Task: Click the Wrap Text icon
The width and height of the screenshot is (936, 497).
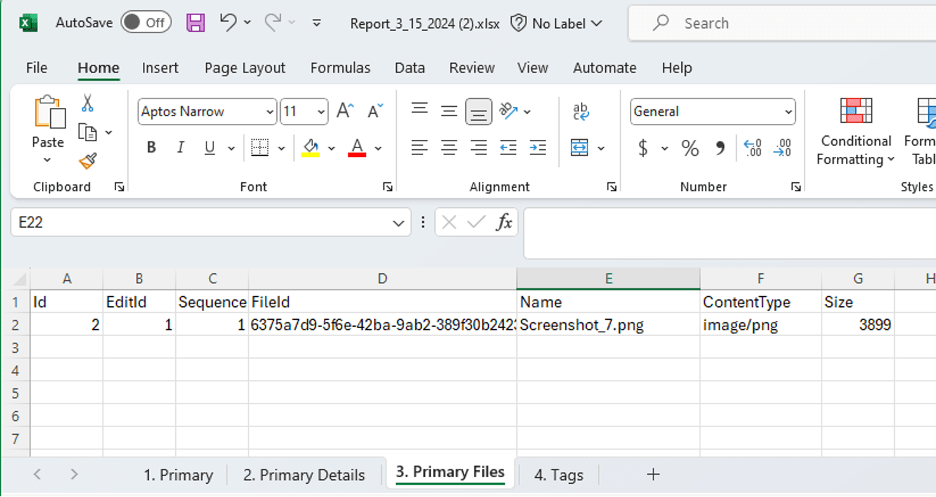Action: (x=580, y=112)
